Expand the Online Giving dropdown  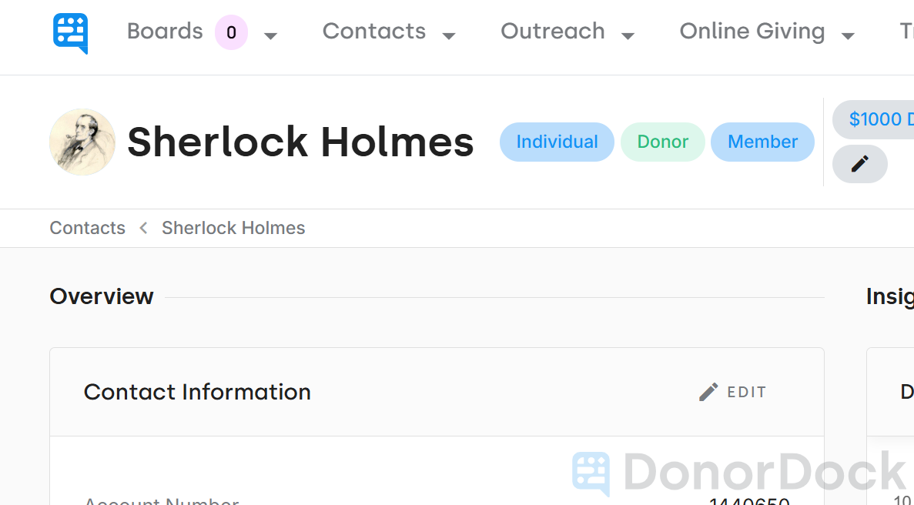point(849,35)
